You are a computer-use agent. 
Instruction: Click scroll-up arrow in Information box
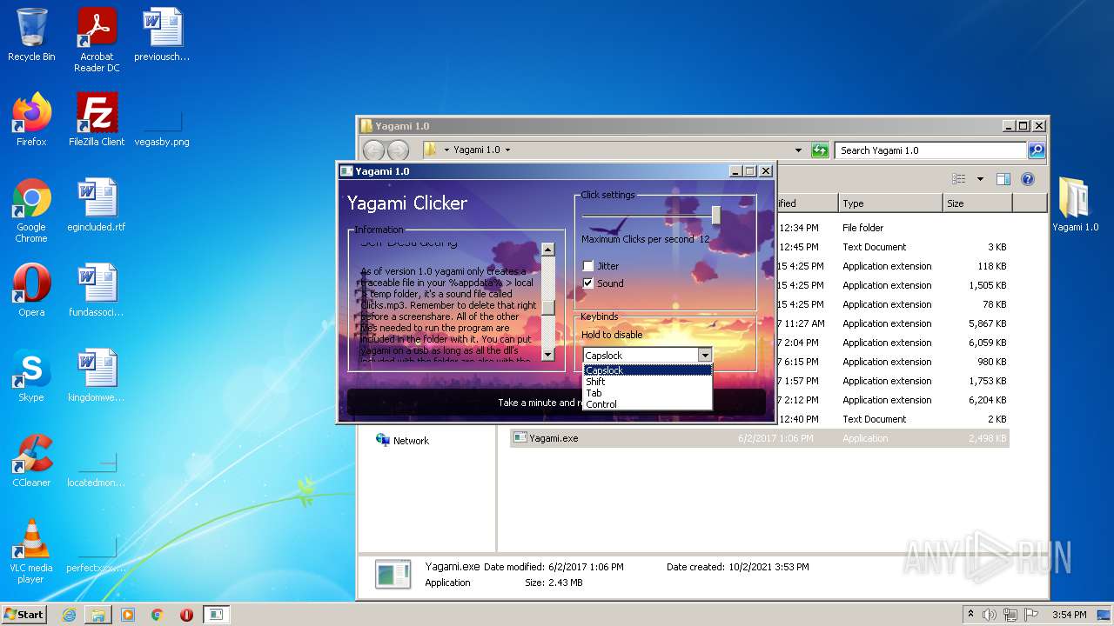[x=548, y=250]
